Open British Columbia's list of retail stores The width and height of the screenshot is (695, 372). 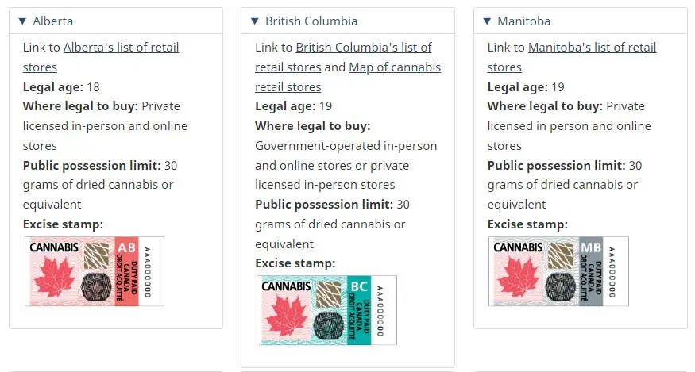point(343,57)
